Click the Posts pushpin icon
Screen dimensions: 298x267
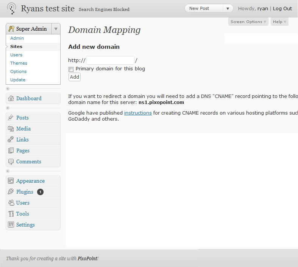11,118
